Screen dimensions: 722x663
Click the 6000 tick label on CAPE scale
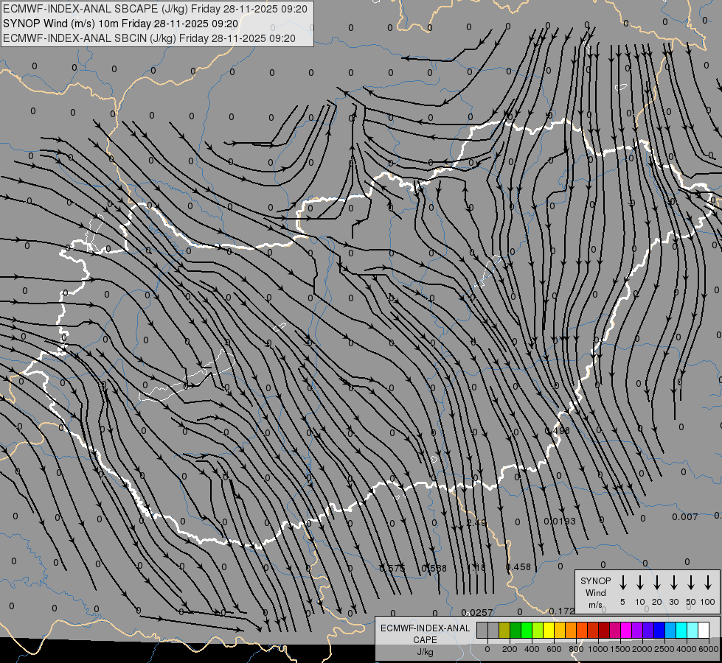click(709, 649)
